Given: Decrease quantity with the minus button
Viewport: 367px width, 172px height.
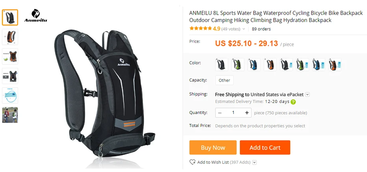Looking at the screenshot, I should click(220, 113).
